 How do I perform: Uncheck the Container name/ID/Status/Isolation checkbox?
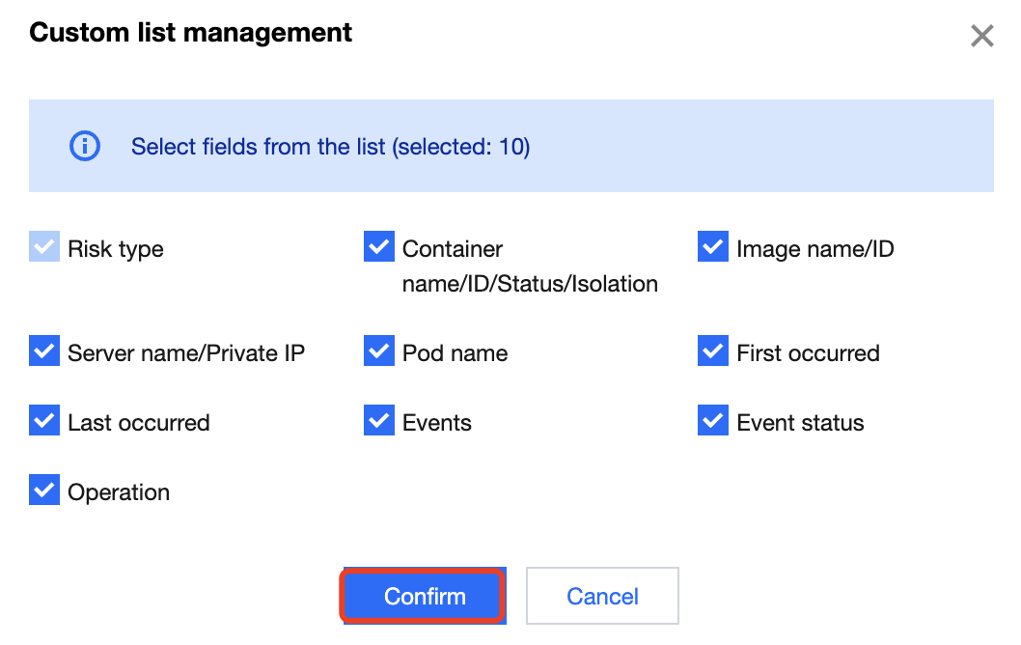click(379, 247)
